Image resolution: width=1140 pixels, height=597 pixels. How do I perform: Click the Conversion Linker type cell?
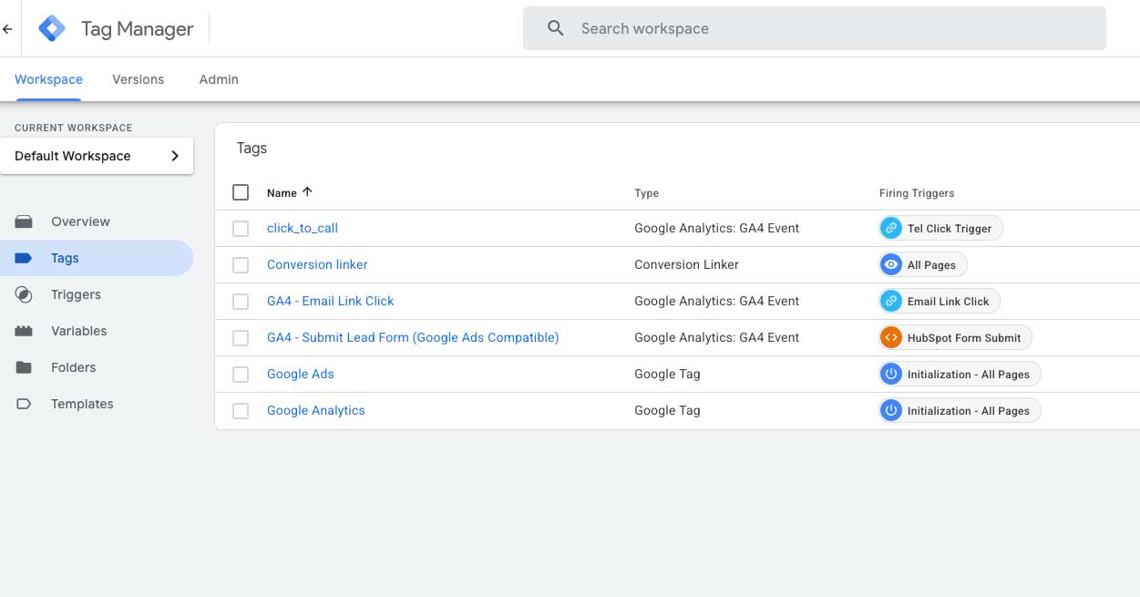pos(687,264)
